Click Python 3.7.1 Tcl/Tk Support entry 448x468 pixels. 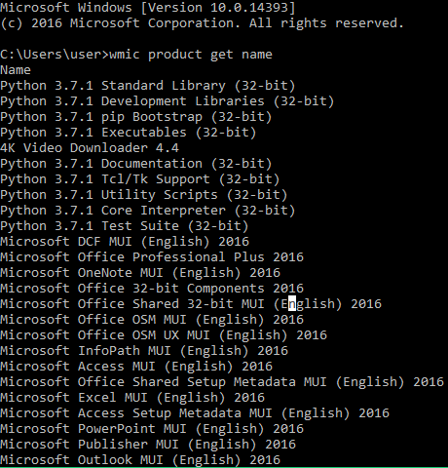(x=140, y=179)
